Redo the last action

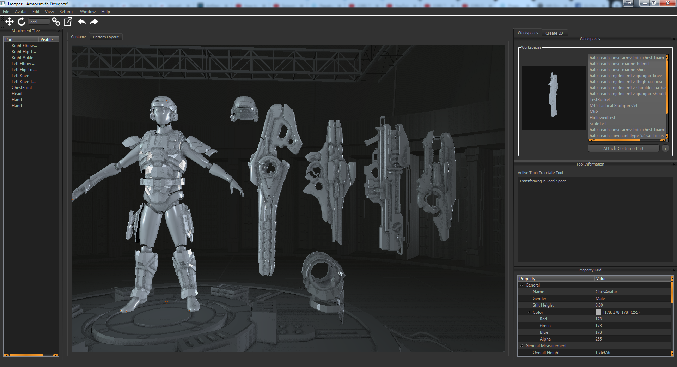(x=94, y=22)
